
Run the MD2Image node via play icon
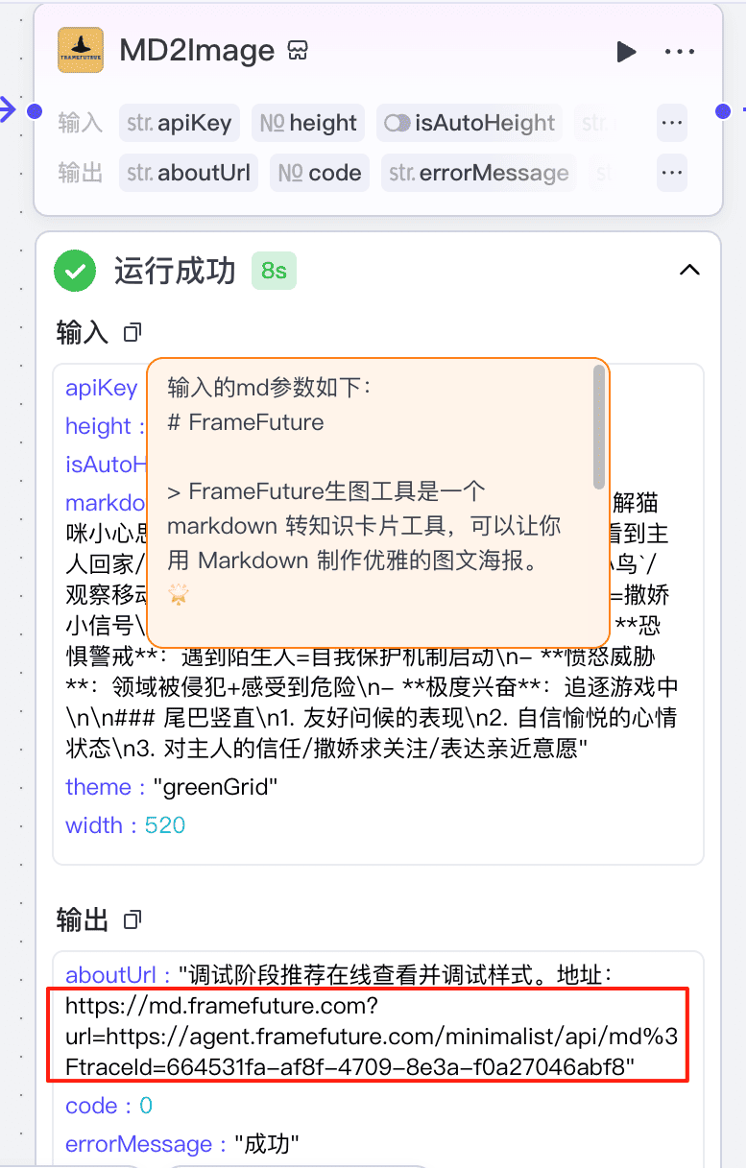point(627,52)
